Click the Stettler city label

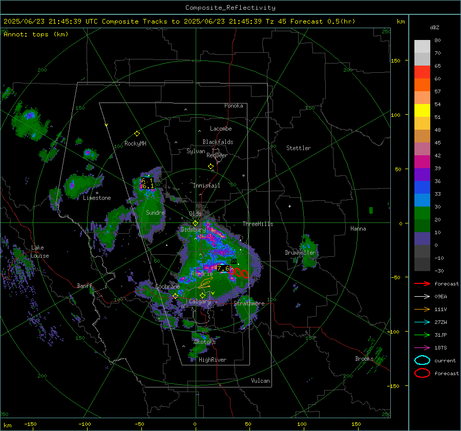(x=299, y=148)
